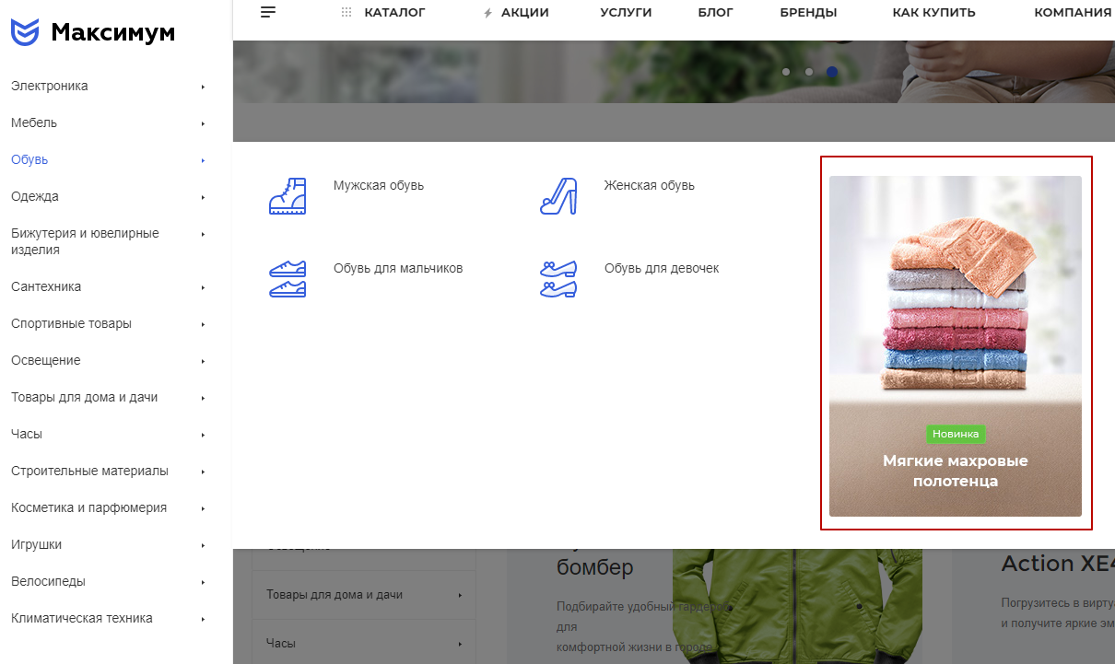Expand the Освещение sidebar submenu arrow

(203, 361)
